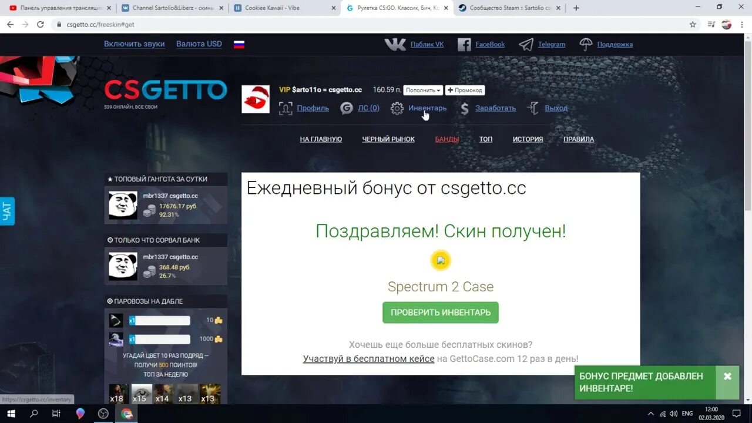
Task: Click the earn dollar sign icon
Action: click(x=464, y=108)
